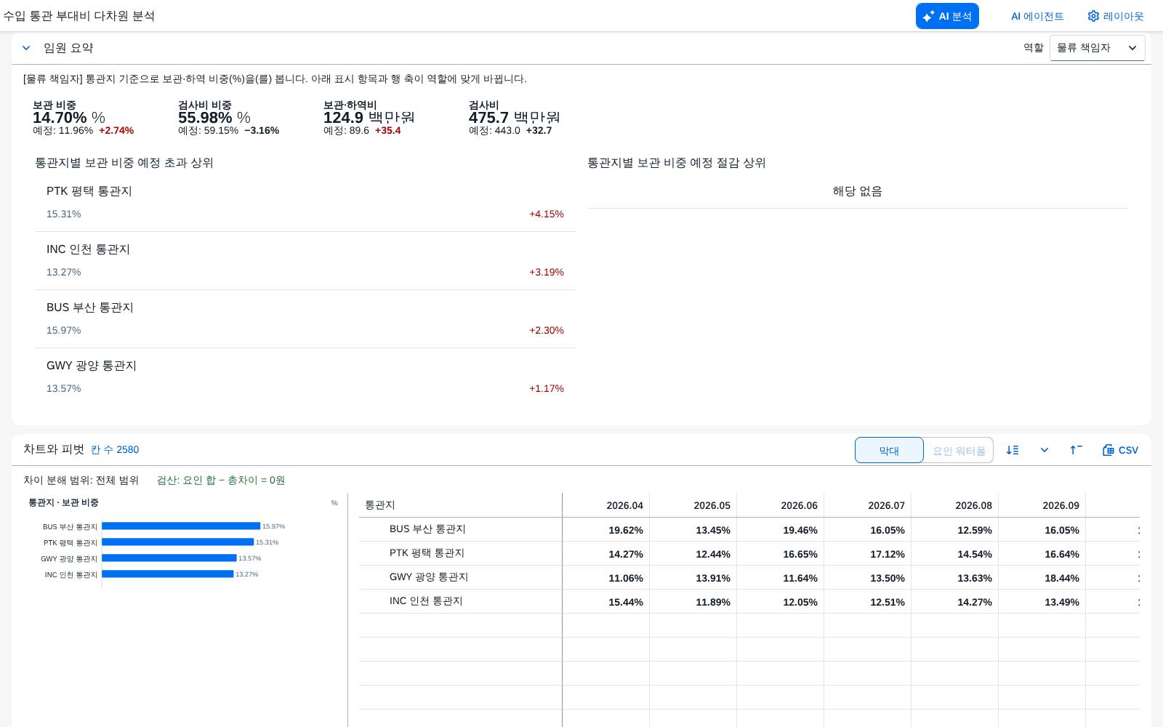
Task: Click the 검사비 비중 55.98% KPI
Action: pos(229,118)
